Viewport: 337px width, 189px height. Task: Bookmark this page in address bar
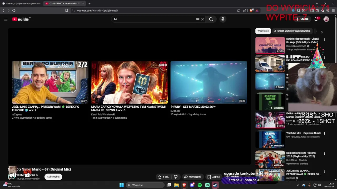[67, 10]
